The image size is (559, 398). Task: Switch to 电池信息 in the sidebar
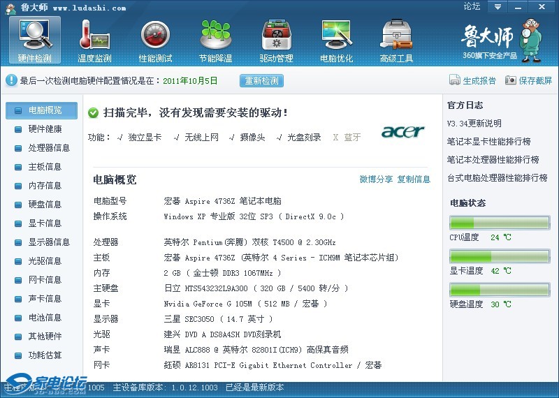coord(45,318)
